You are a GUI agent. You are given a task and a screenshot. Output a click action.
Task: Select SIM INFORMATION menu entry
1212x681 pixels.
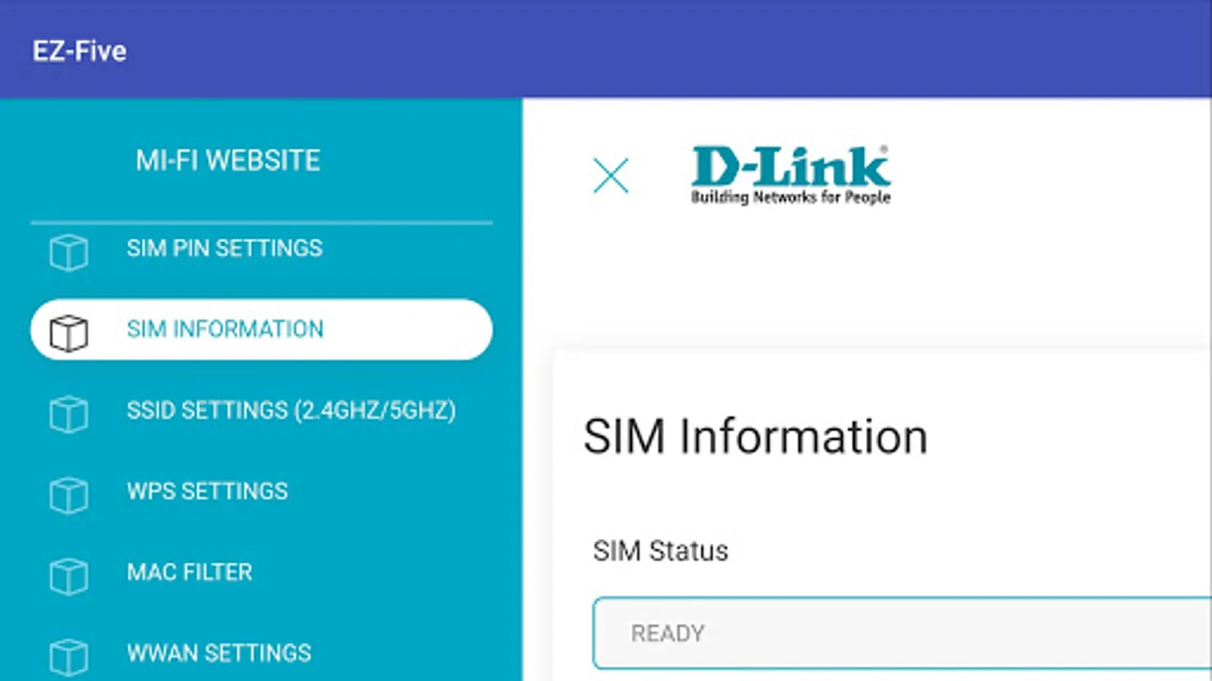tap(261, 329)
